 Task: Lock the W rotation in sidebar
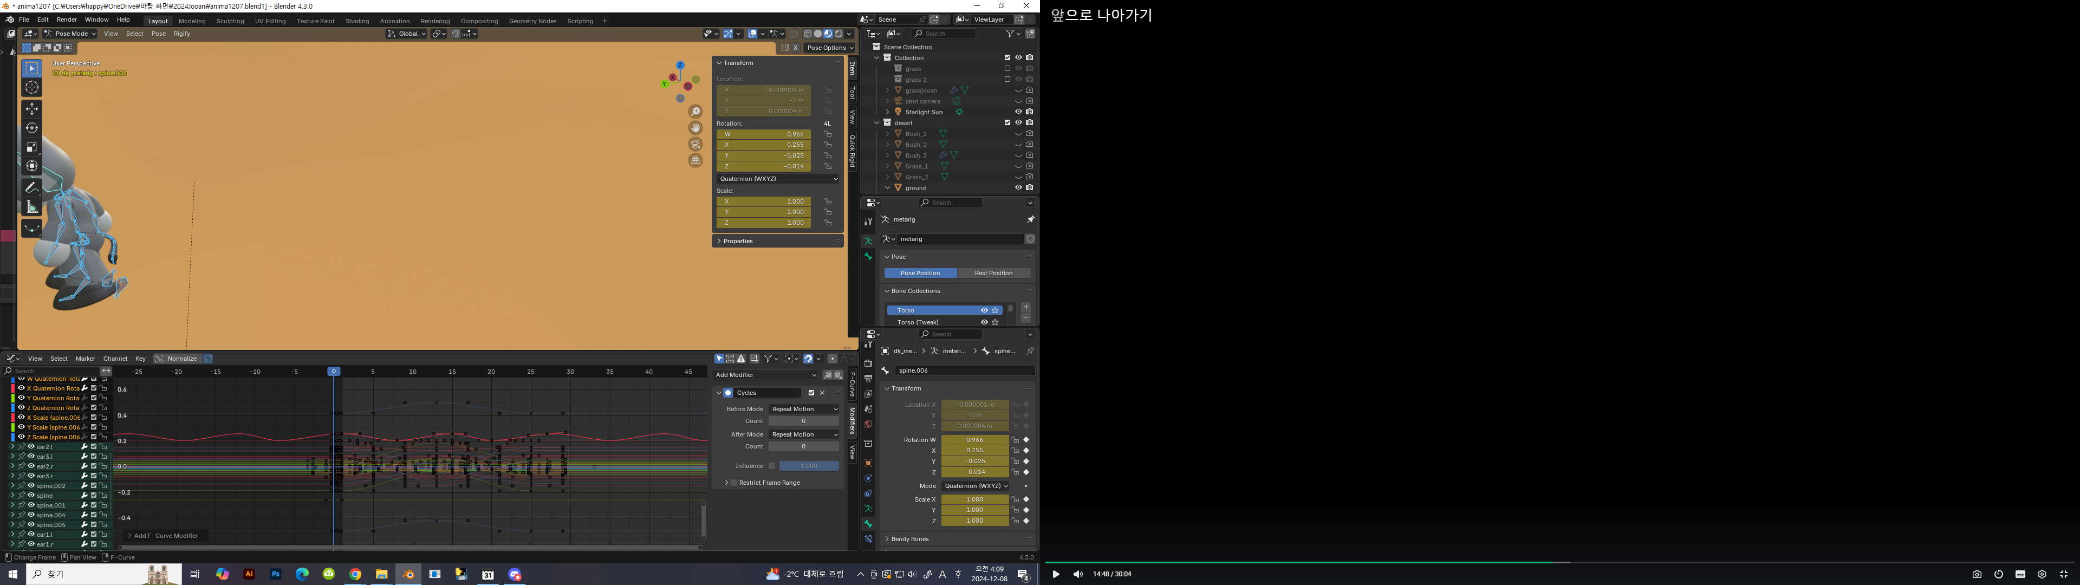pyautogui.click(x=828, y=134)
